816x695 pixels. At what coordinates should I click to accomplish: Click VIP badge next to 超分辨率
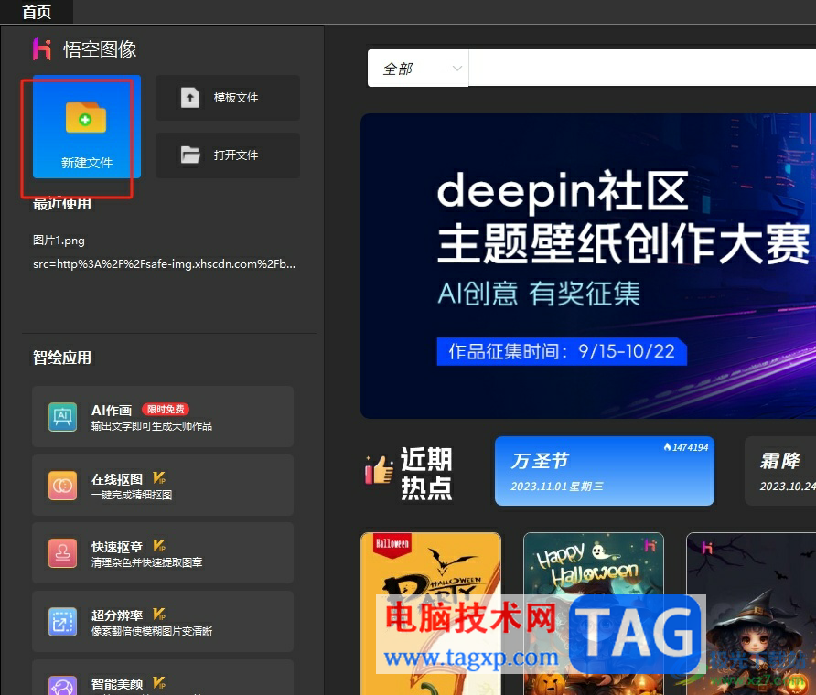coord(159,615)
